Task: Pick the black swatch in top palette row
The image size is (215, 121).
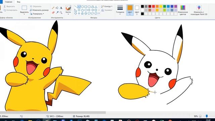Action: 142,6
